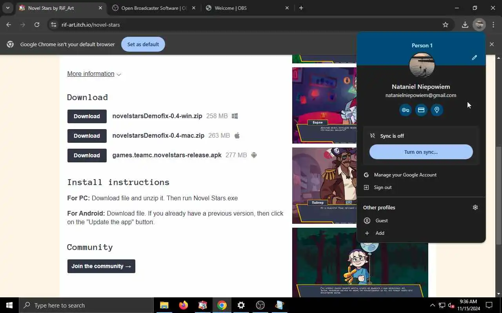
Task: Click the profile email address text
Action: click(421, 95)
